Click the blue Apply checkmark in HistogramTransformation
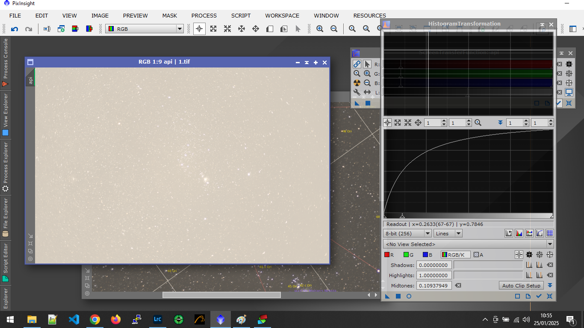 [x=539, y=296]
